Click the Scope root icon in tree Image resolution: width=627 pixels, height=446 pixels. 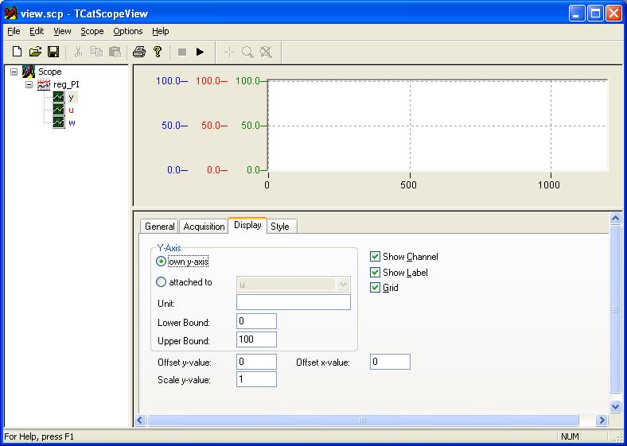click(x=29, y=72)
